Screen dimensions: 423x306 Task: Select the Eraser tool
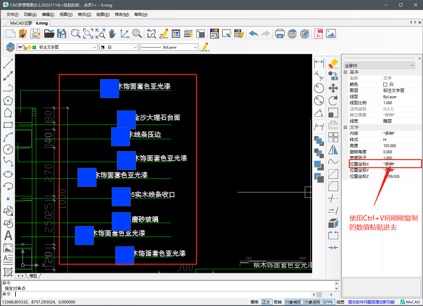click(x=333, y=64)
